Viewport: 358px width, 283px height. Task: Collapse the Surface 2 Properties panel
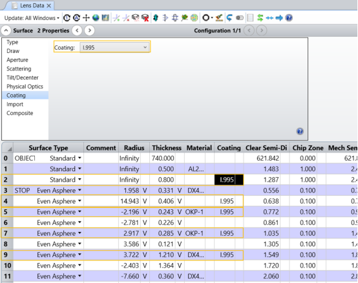(6, 30)
